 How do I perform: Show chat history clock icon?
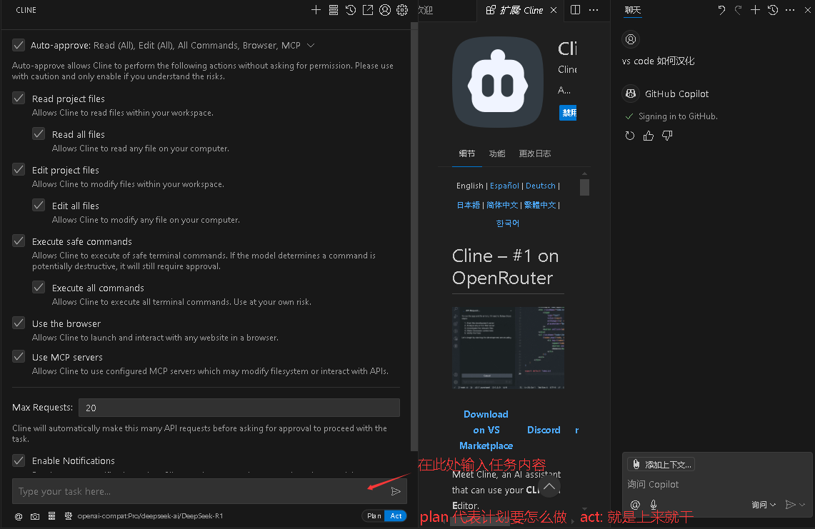pyautogui.click(x=773, y=10)
